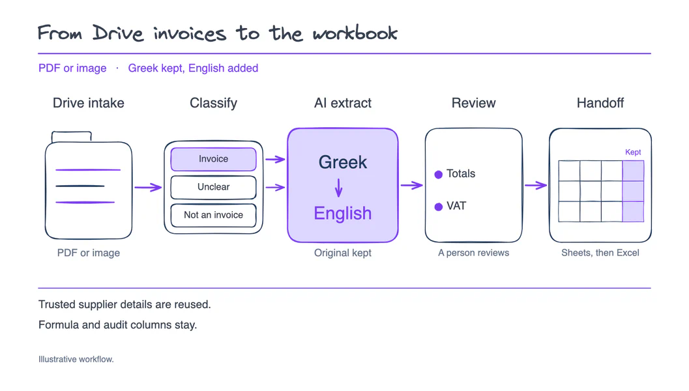This screenshot has width=689, height=391.
Task: Click the 'English' word in extract box
Action: click(x=343, y=214)
